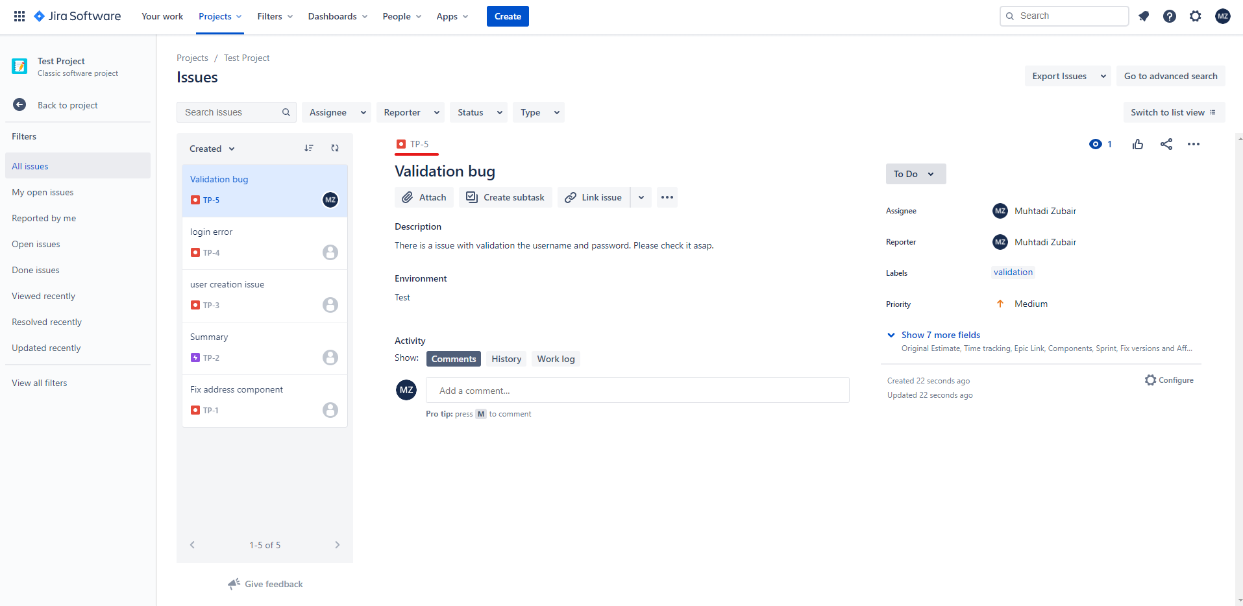Open the To Do status dropdown
The image size is (1243, 606).
[x=915, y=173]
